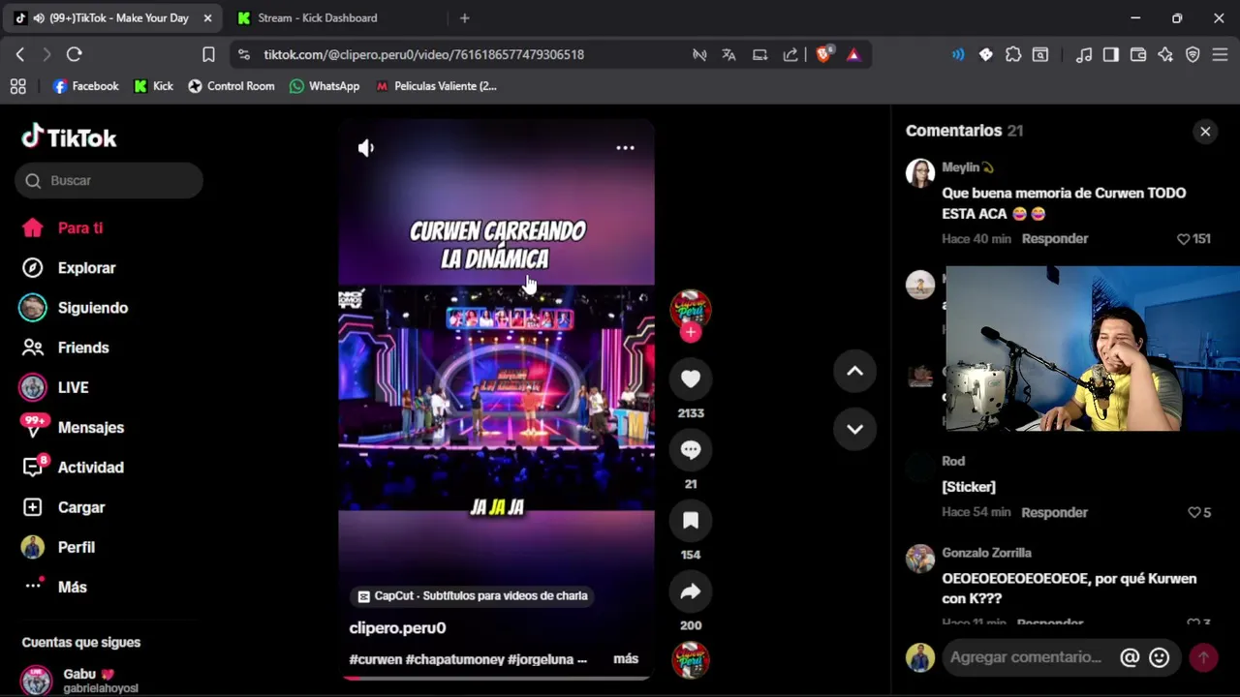Open the tab groups grid icon
This screenshot has height=697, width=1240.
pyautogui.click(x=17, y=86)
